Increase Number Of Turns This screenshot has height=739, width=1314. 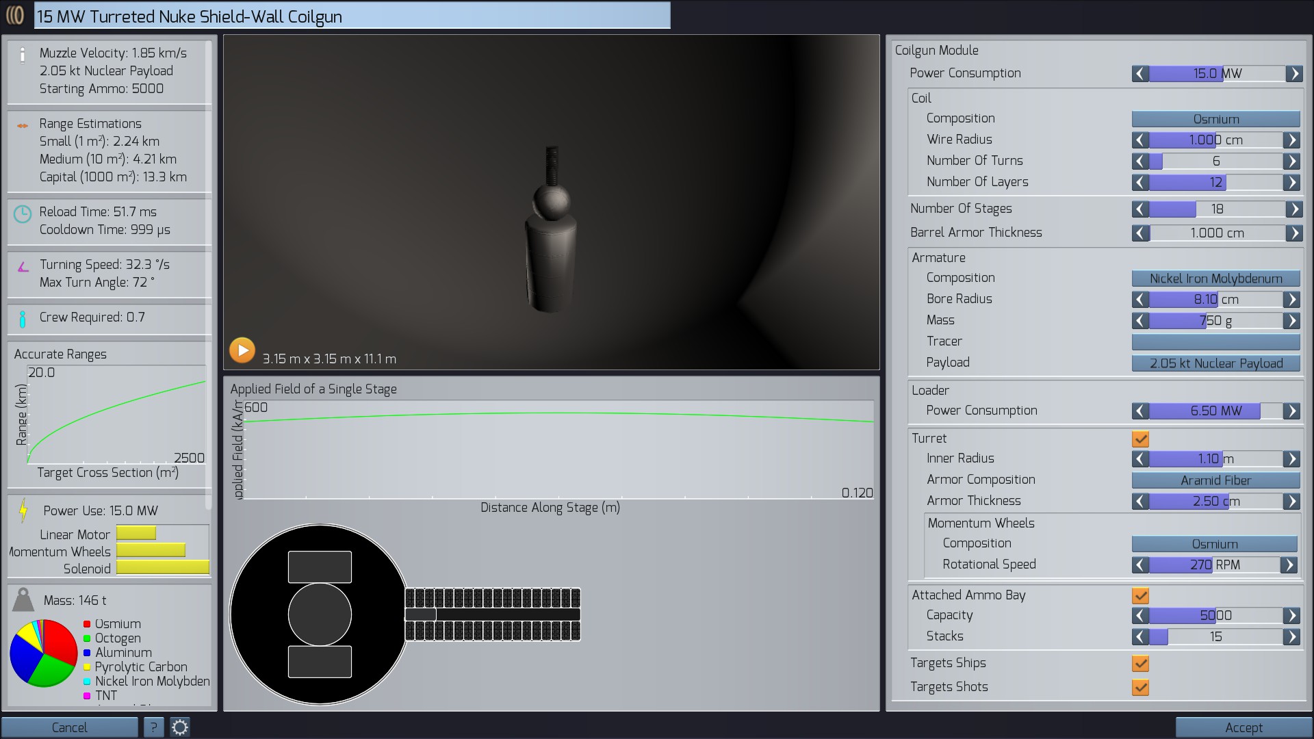(1291, 161)
